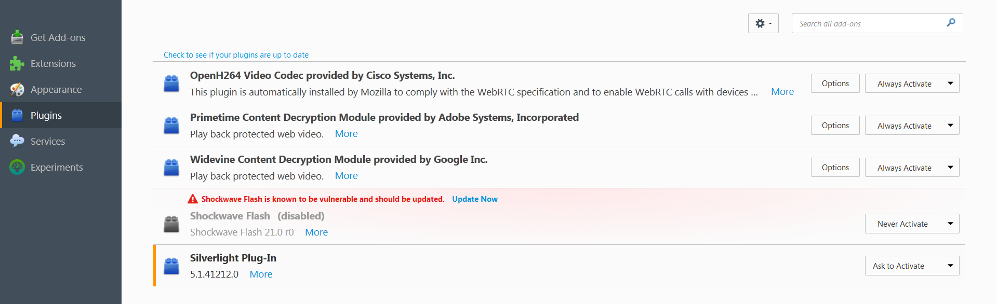Click the Services chat bubble icon
The width and height of the screenshot is (997, 304).
point(17,141)
